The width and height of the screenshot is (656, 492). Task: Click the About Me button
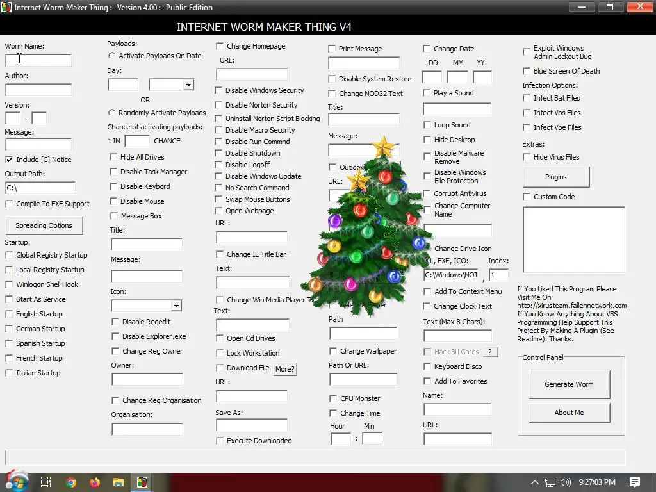(569, 413)
